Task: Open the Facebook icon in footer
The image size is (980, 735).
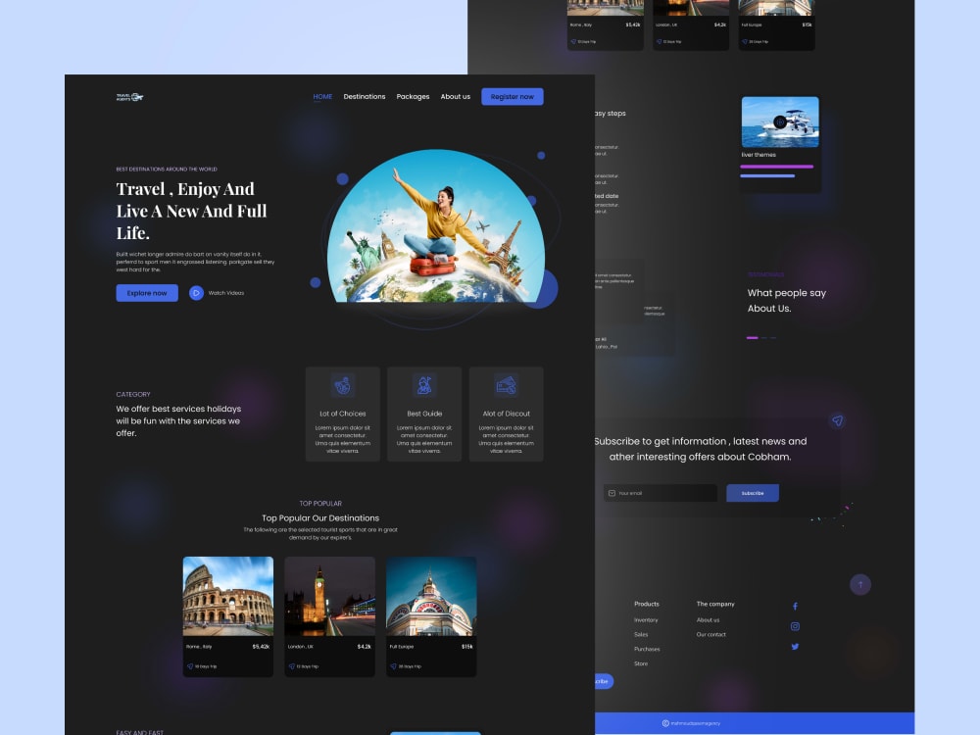Action: point(795,607)
